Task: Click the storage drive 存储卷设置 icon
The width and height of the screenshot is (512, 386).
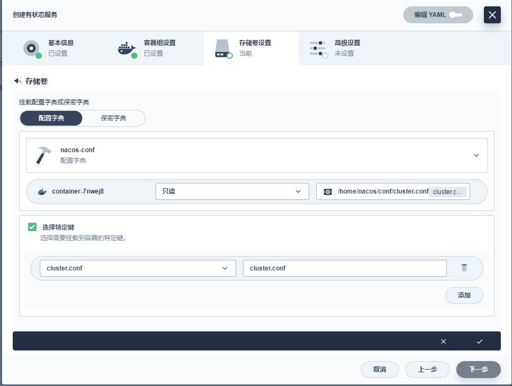Action: 223,49
